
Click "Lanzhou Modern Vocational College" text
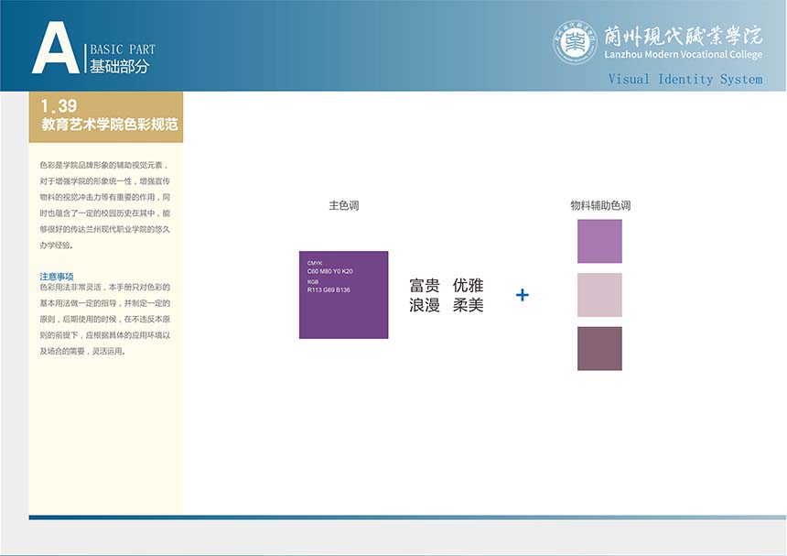[x=683, y=55]
